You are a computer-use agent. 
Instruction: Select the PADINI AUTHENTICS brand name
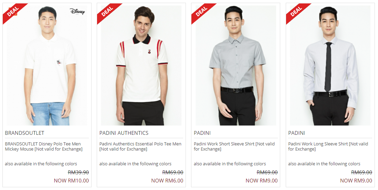coord(124,133)
